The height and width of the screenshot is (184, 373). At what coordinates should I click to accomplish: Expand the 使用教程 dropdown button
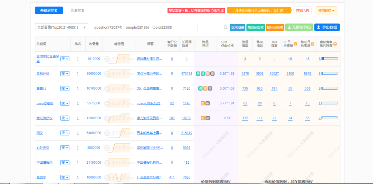[x=326, y=11]
